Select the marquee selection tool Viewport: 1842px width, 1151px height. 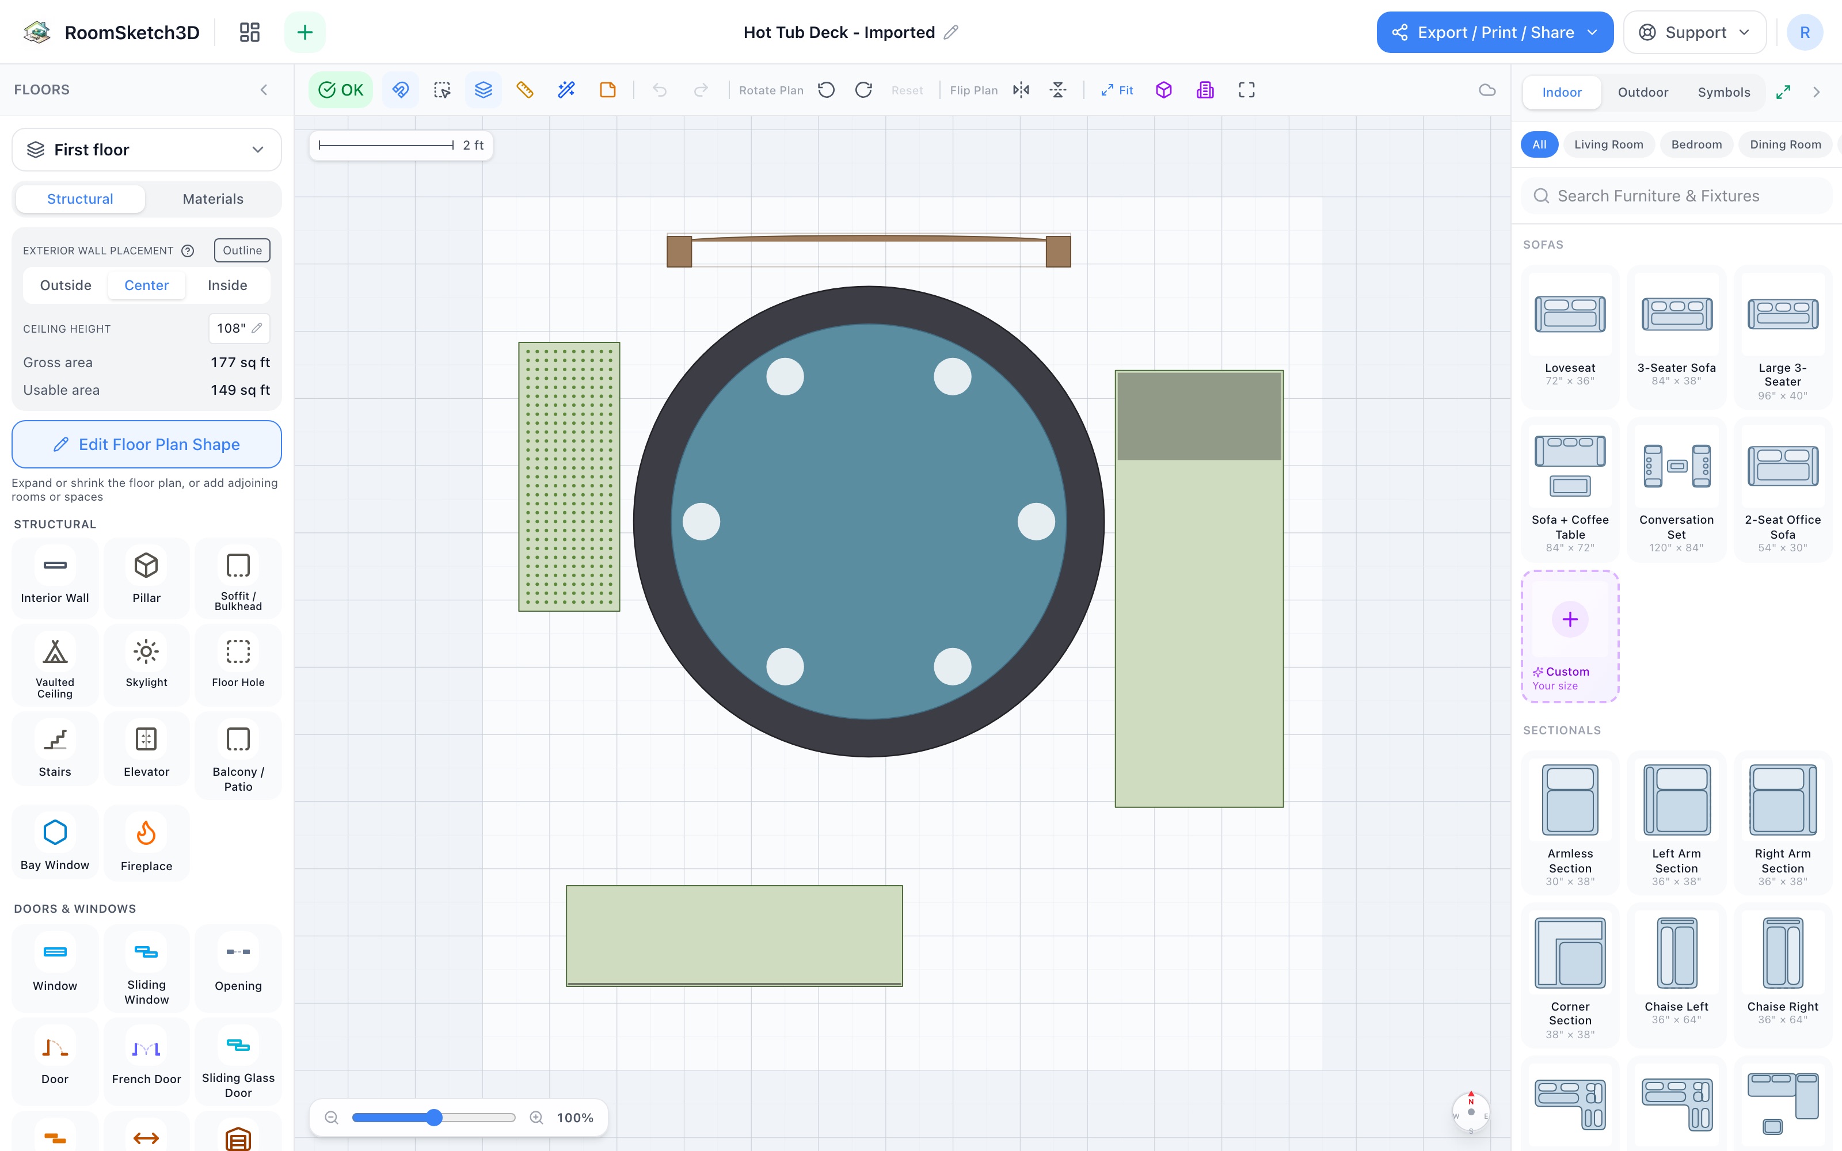pyautogui.click(x=442, y=90)
